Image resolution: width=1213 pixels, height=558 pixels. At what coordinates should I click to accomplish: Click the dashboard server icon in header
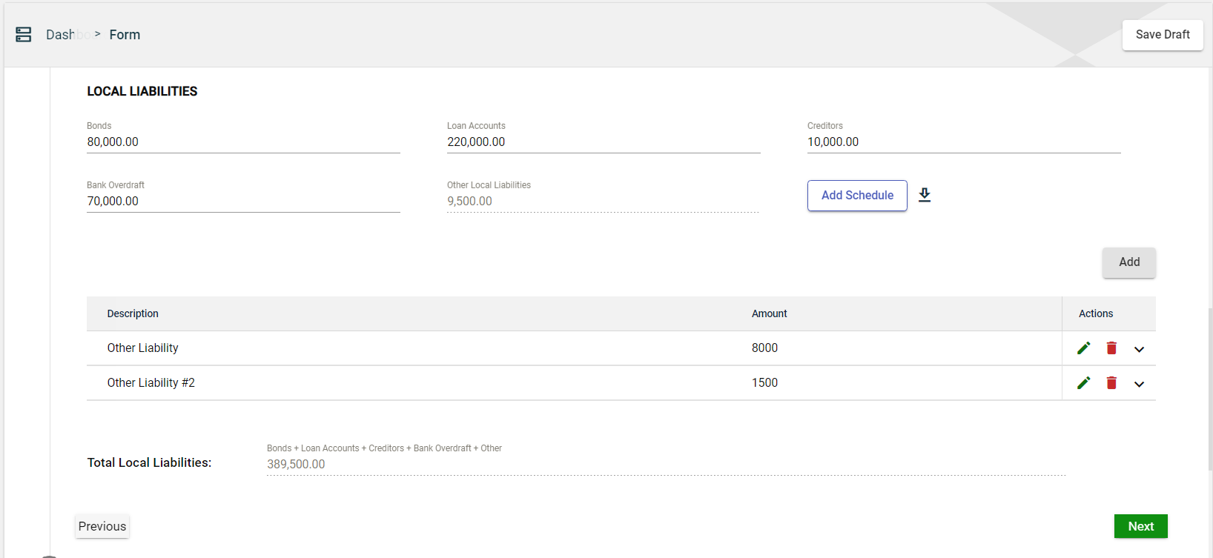pyautogui.click(x=24, y=35)
